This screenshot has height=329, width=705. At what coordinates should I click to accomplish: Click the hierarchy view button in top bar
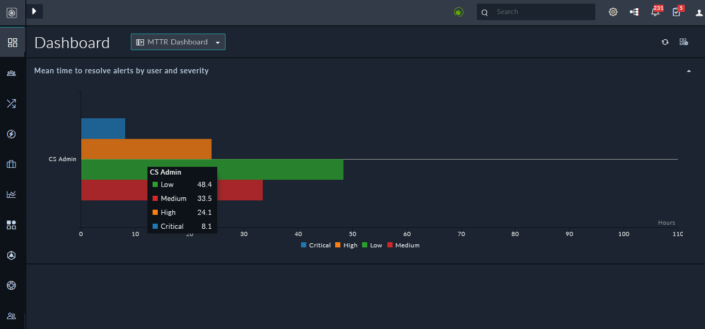click(x=634, y=11)
